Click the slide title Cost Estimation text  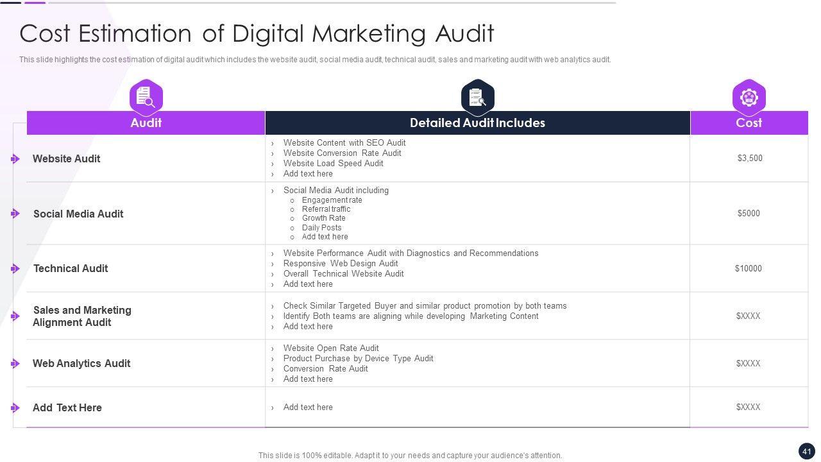coord(257,33)
